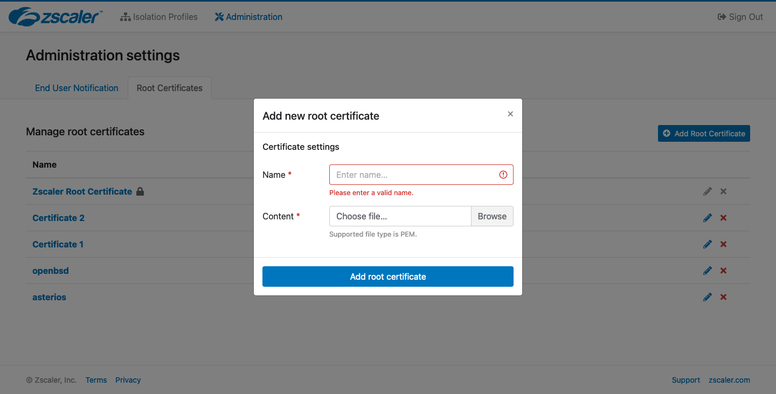Image resolution: width=776 pixels, height=394 pixels.
Task: Edit the openbsd certificate with the pencil icon
Action: [707, 271]
